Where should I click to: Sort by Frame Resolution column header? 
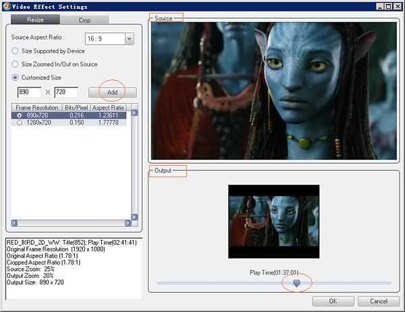click(36, 108)
